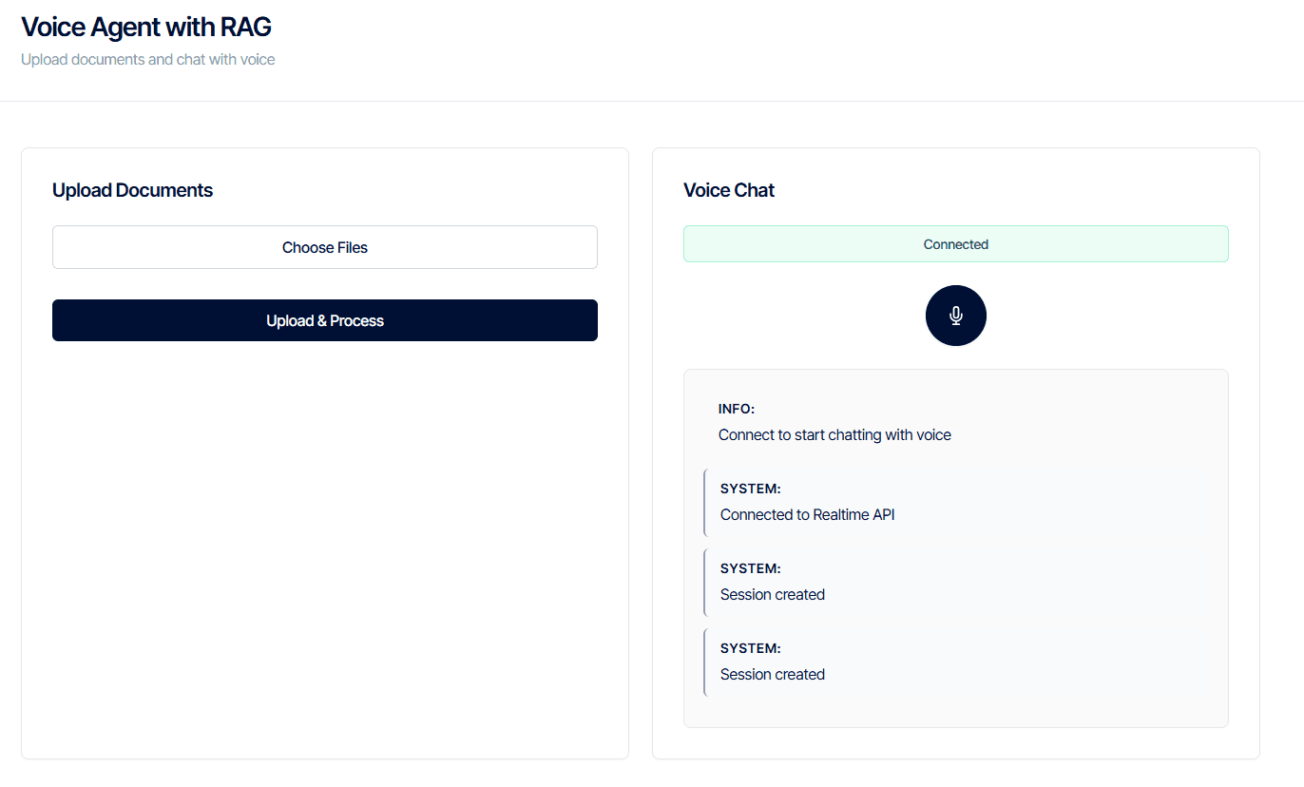
Task: Click the INFO message about connecting
Action: [x=834, y=434]
